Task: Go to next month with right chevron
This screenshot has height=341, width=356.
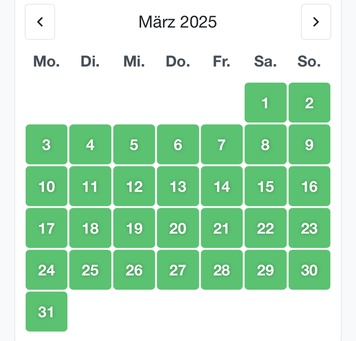Action: (316, 22)
